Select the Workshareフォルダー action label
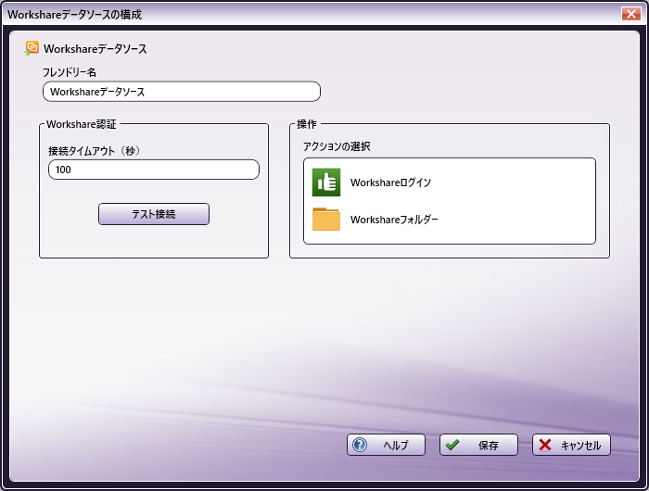This screenshot has width=649, height=491. coord(394,220)
